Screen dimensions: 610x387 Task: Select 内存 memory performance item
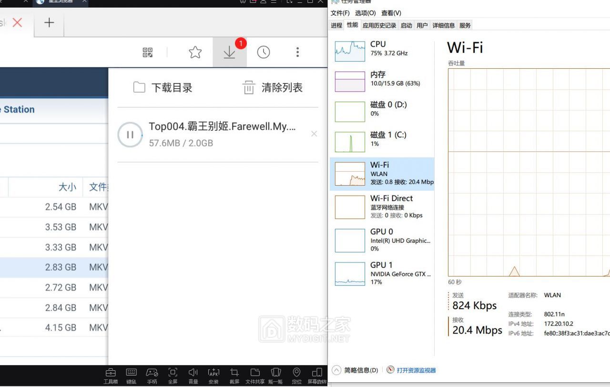[382, 81]
